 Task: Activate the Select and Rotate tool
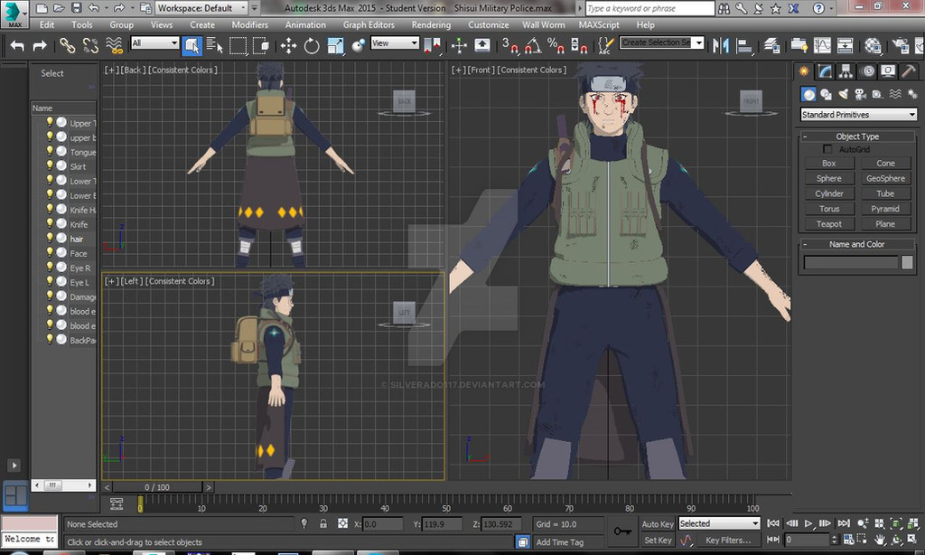[312, 45]
